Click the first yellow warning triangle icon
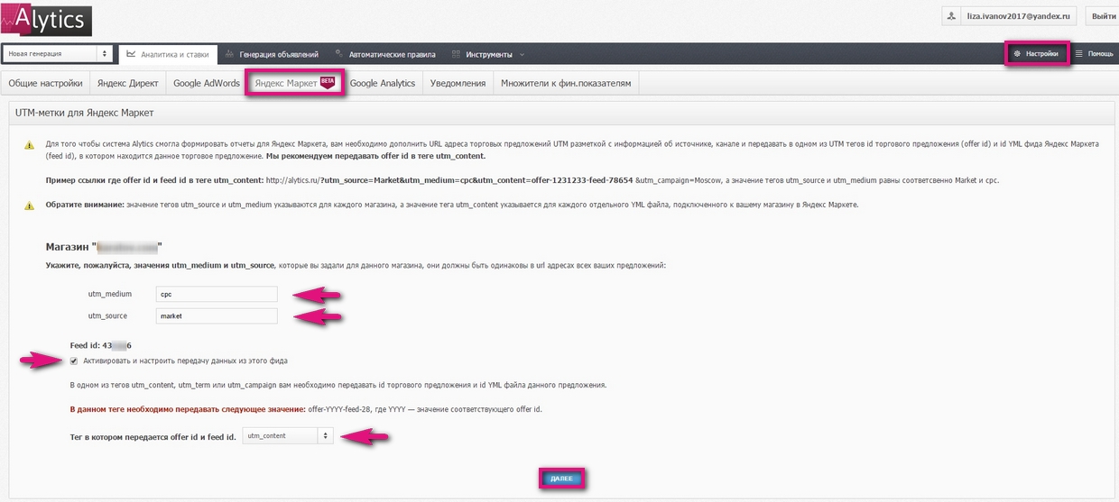Screen dimensions: 1119x502 [x=30, y=144]
